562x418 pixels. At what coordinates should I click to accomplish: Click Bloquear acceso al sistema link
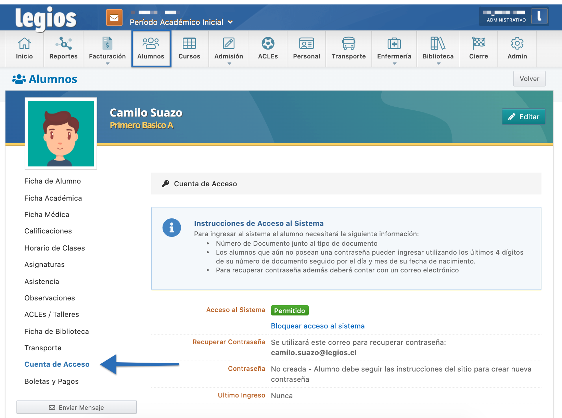[x=318, y=326]
